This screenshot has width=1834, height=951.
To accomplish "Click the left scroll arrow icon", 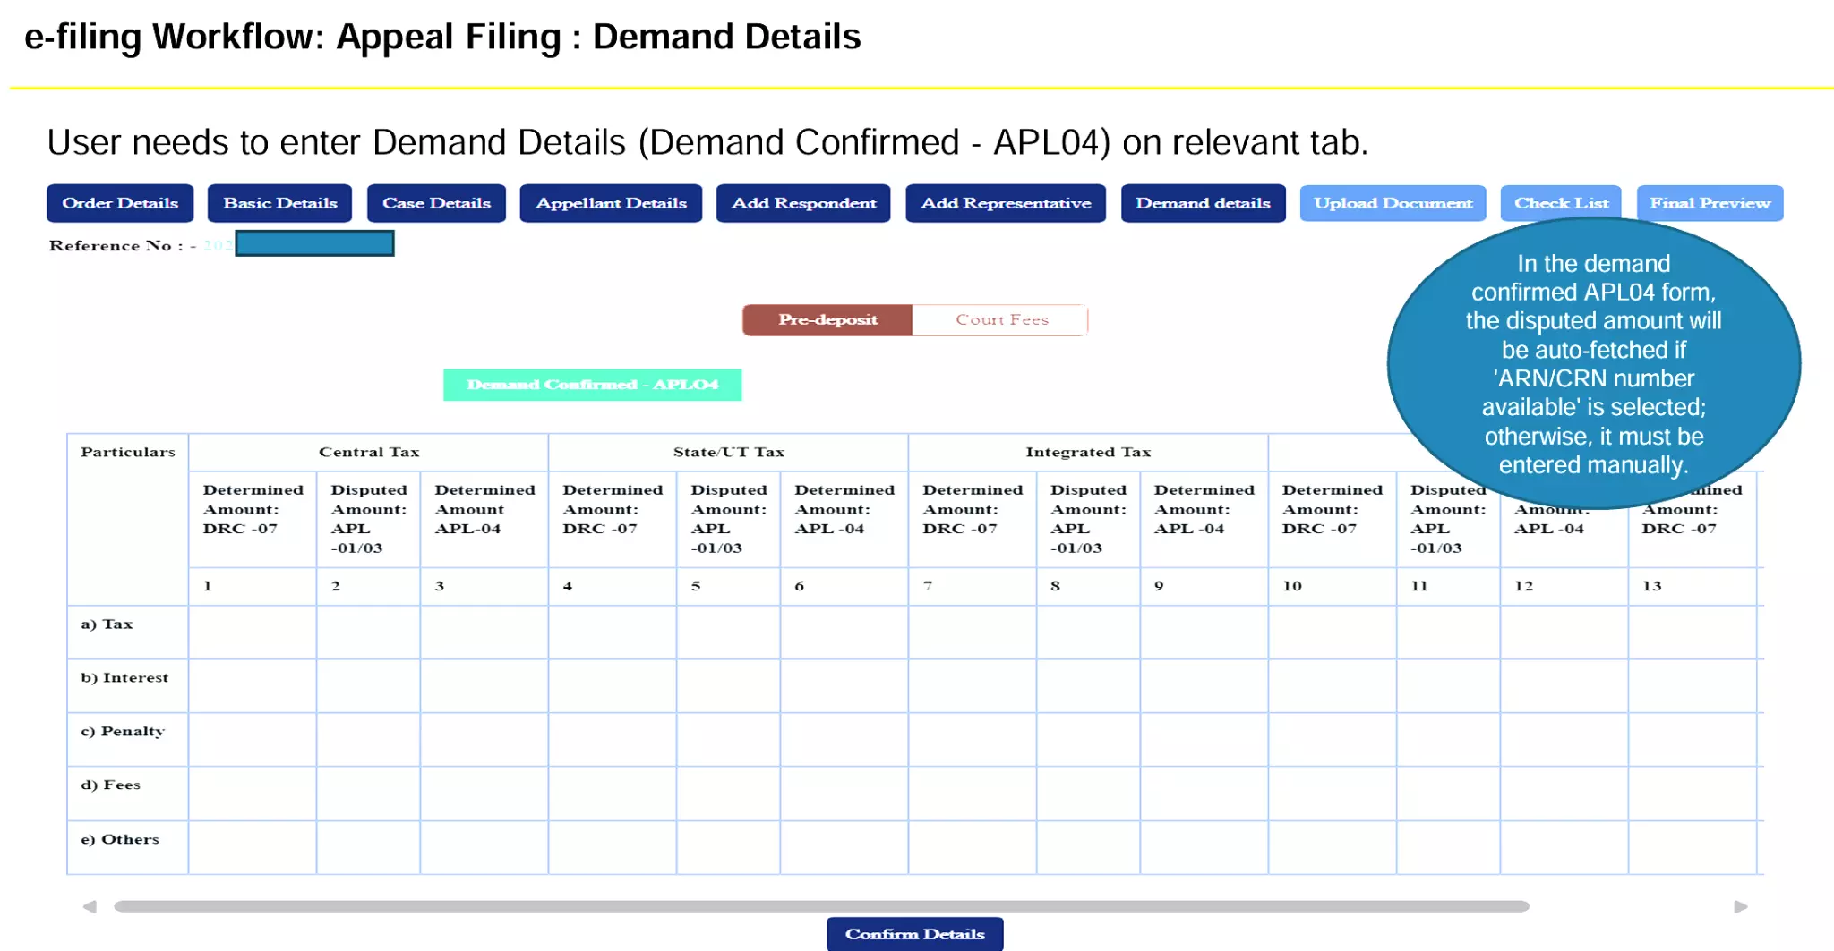I will (x=90, y=906).
